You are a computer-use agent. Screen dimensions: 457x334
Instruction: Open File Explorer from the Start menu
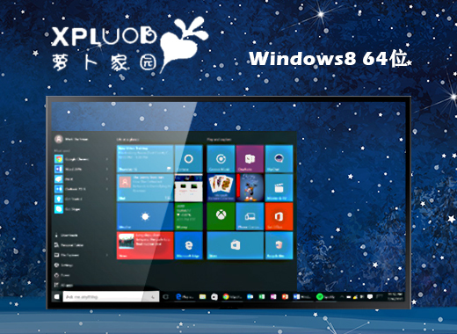tap(67, 255)
